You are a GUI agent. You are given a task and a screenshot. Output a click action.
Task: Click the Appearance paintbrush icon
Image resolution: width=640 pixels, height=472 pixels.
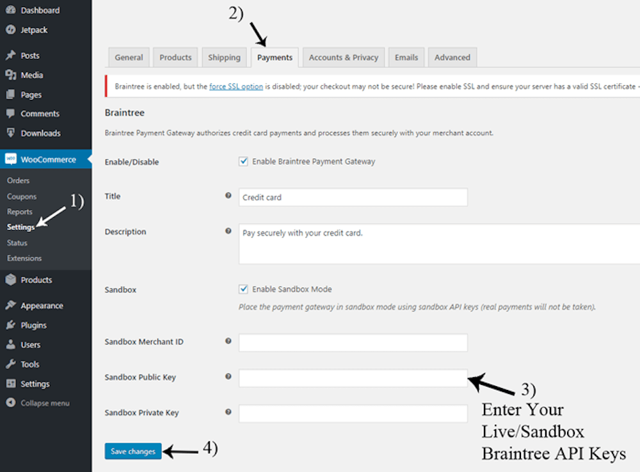pyautogui.click(x=11, y=305)
